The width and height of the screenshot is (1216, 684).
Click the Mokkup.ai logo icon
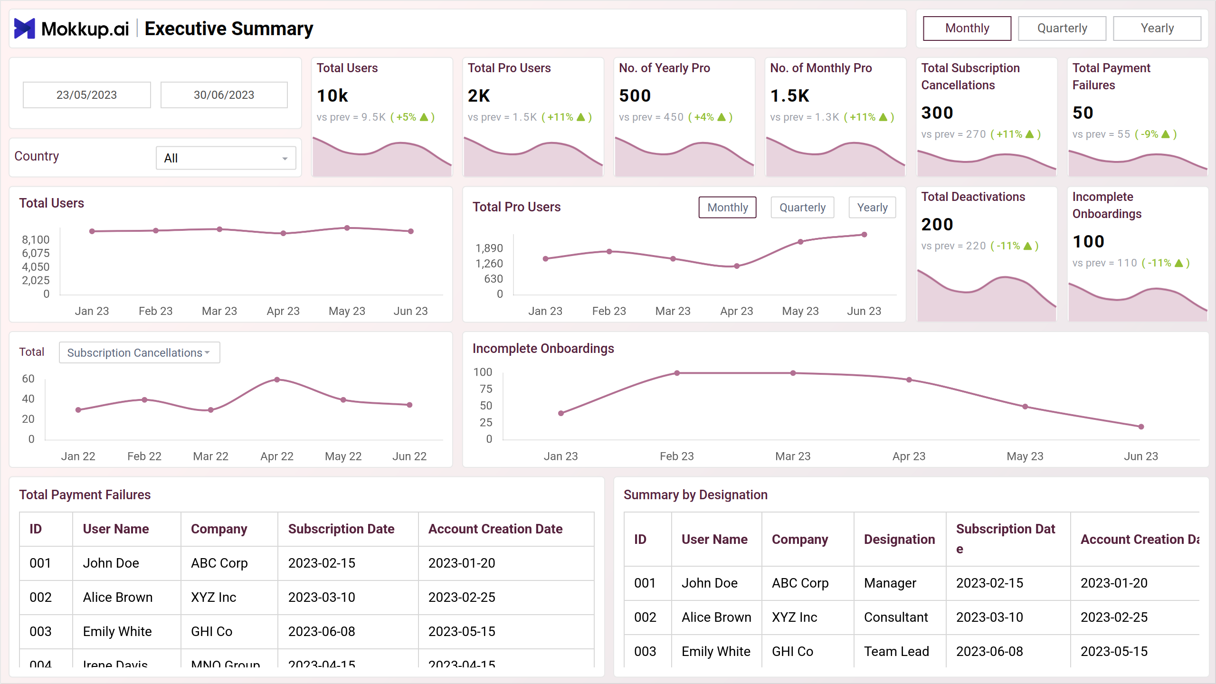click(24, 28)
